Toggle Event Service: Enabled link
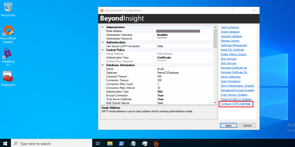Viewport: 295px width, 147px height. (234, 95)
